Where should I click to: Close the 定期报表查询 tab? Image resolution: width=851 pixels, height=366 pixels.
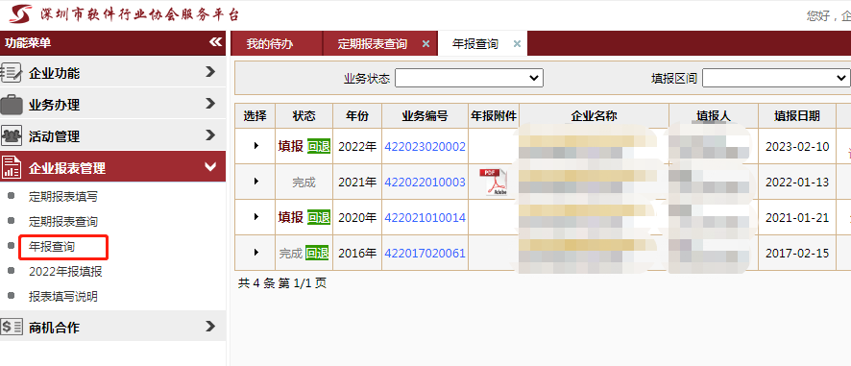426,44
